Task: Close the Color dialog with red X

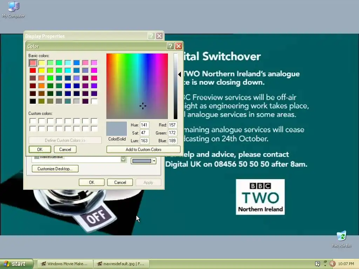Action: tap(178, 46)
